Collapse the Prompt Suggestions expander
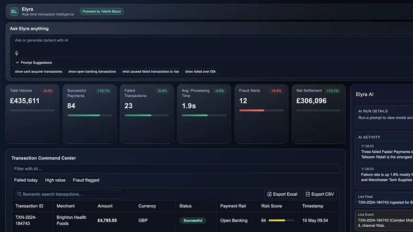The width and height of the screenshot is (413, 232). pos(33,63)
